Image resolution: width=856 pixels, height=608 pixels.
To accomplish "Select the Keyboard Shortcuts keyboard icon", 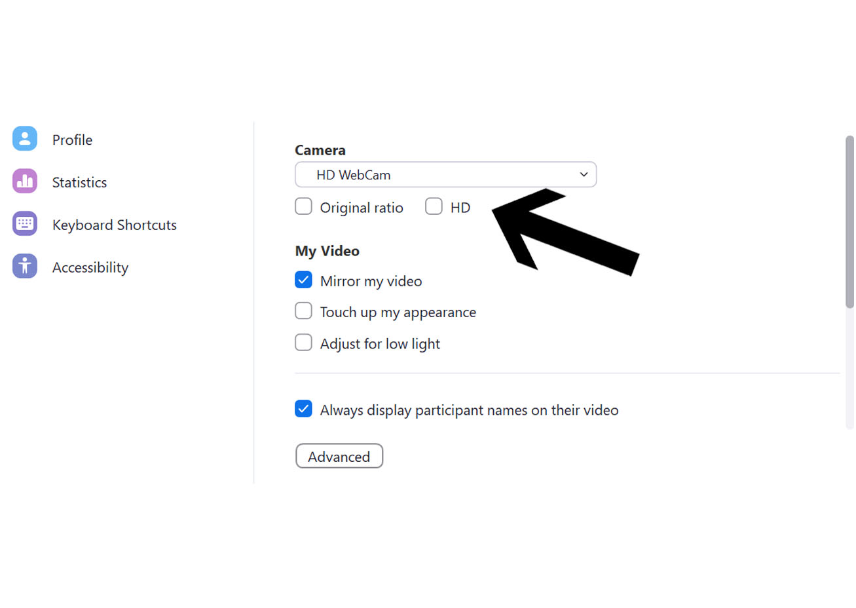I will click(x=25, y=224).
